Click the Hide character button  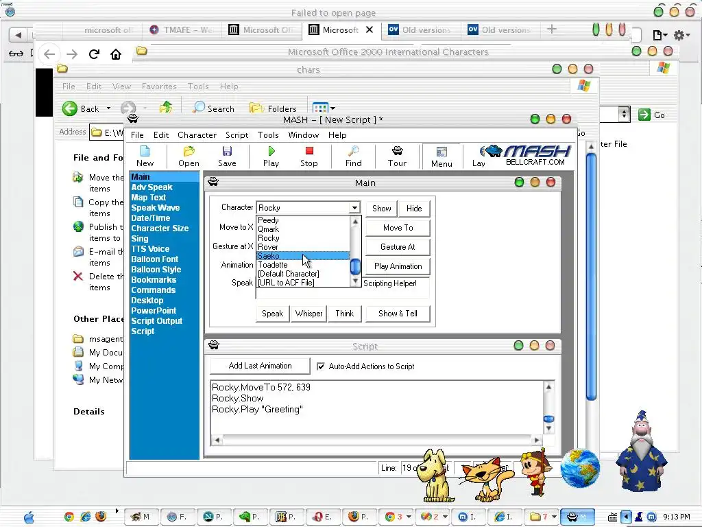pos(414,209)
